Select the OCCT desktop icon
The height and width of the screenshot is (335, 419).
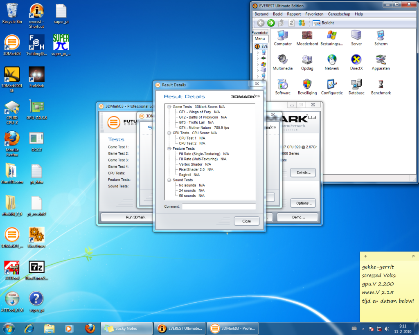pos(36,142)
